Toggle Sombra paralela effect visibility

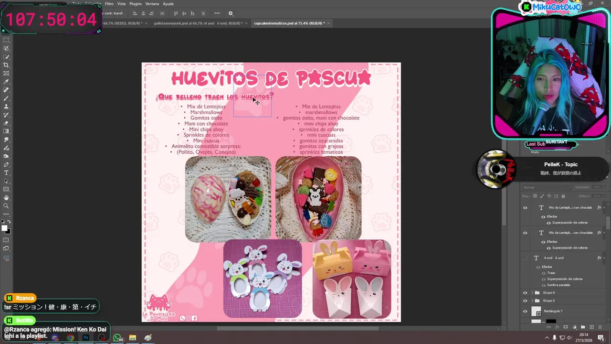[x=543, y=285]
